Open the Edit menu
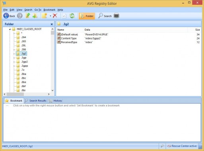The width and height of the screenshot is (204, 151). [x=12, y=10]
